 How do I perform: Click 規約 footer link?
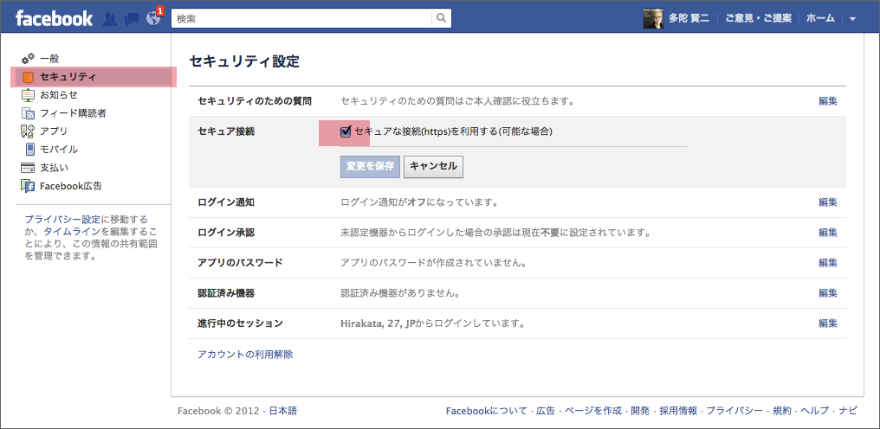(782, 411)
